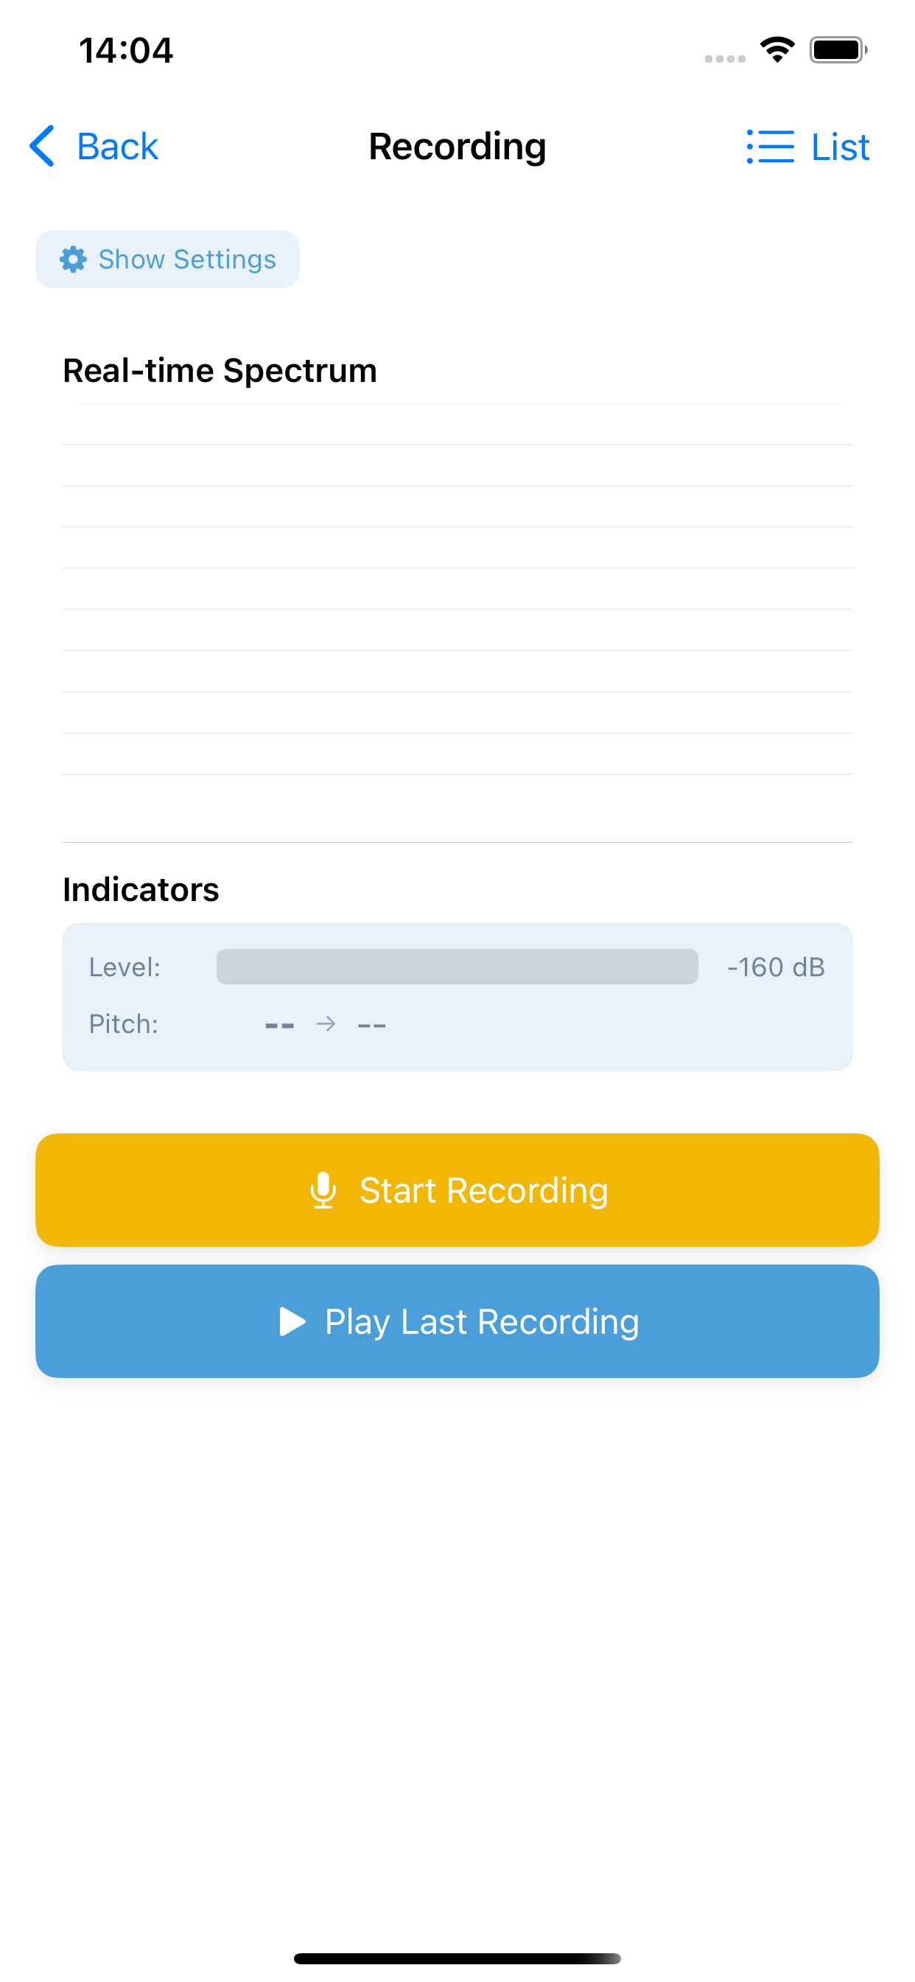
Task: Tap the Indicators section header
Action: tap(141, 889)
